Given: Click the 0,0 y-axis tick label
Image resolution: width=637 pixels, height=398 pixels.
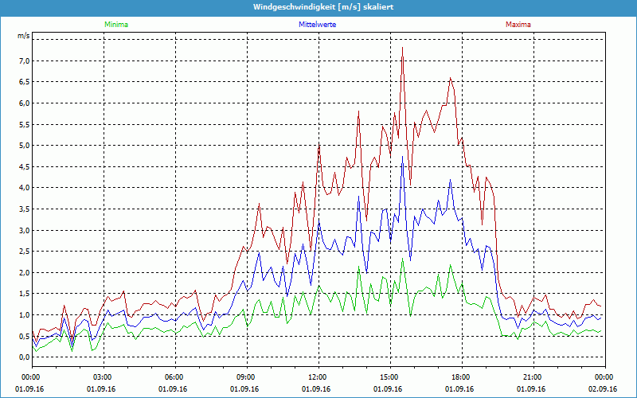Looking at the screenshot, I should [24, 357].
